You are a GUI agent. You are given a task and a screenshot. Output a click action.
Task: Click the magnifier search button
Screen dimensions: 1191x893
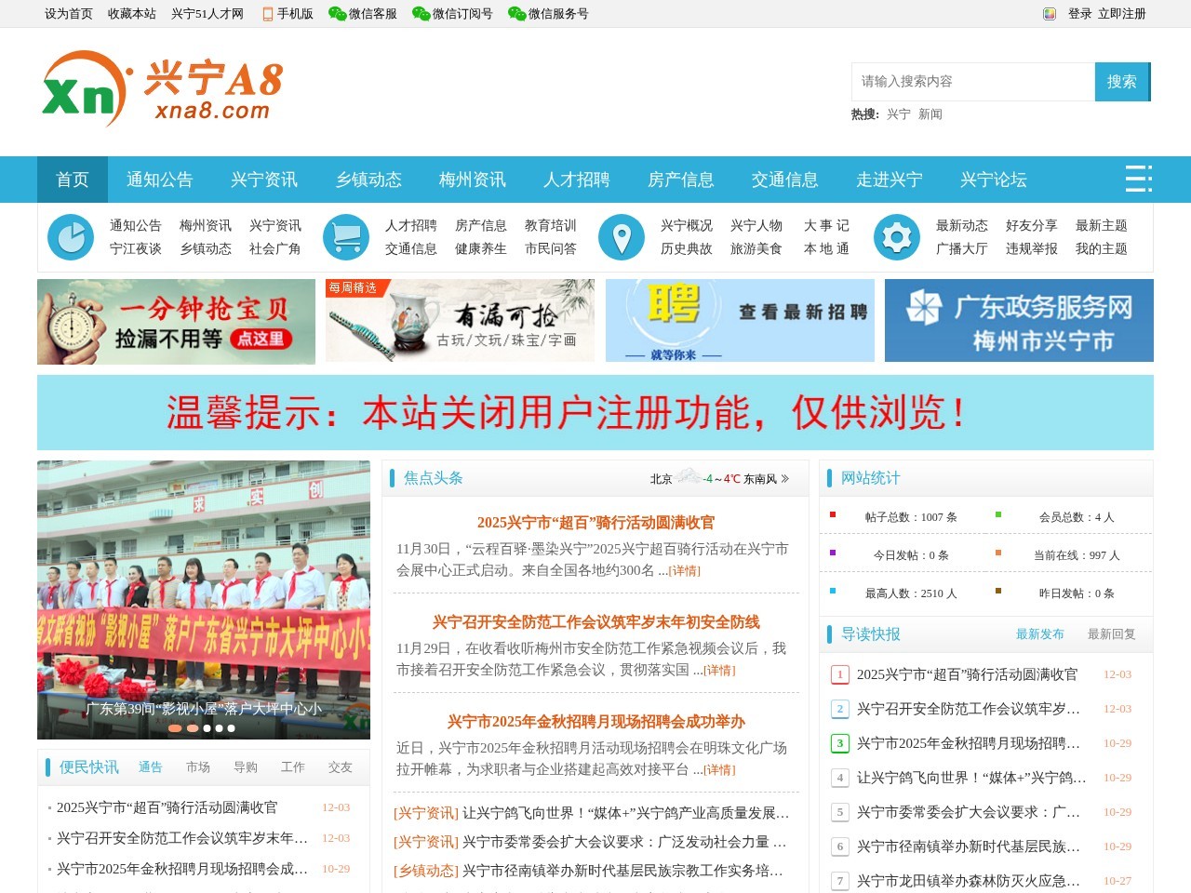tap(1122, 82)
